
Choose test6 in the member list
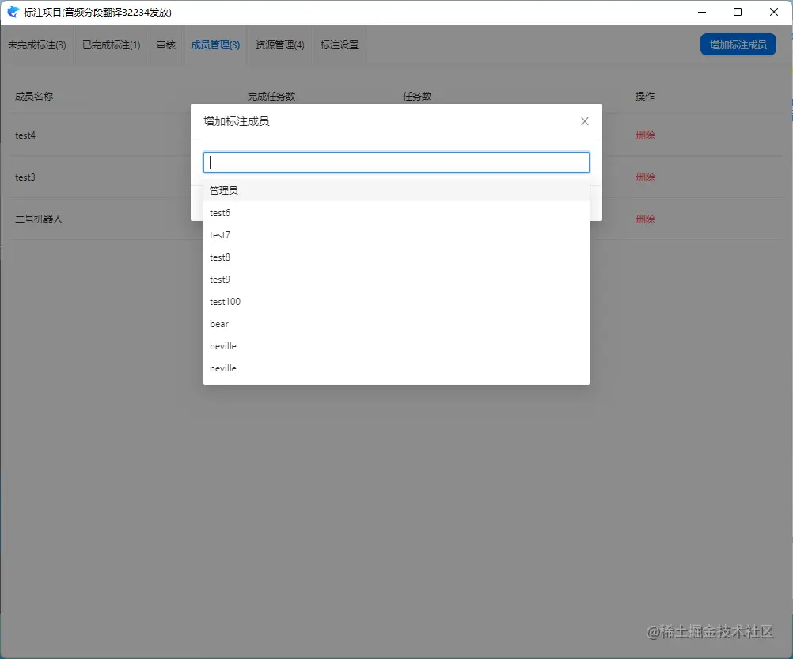[396, 212]
